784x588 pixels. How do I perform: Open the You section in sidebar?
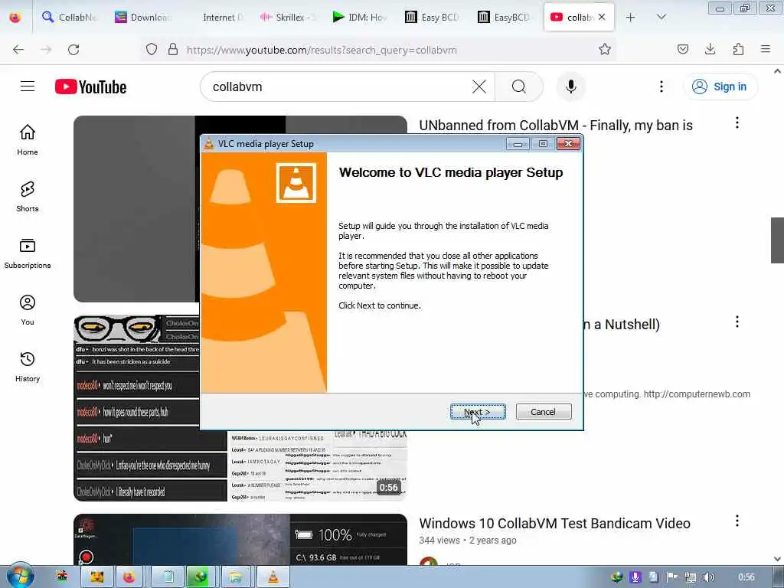28,310
